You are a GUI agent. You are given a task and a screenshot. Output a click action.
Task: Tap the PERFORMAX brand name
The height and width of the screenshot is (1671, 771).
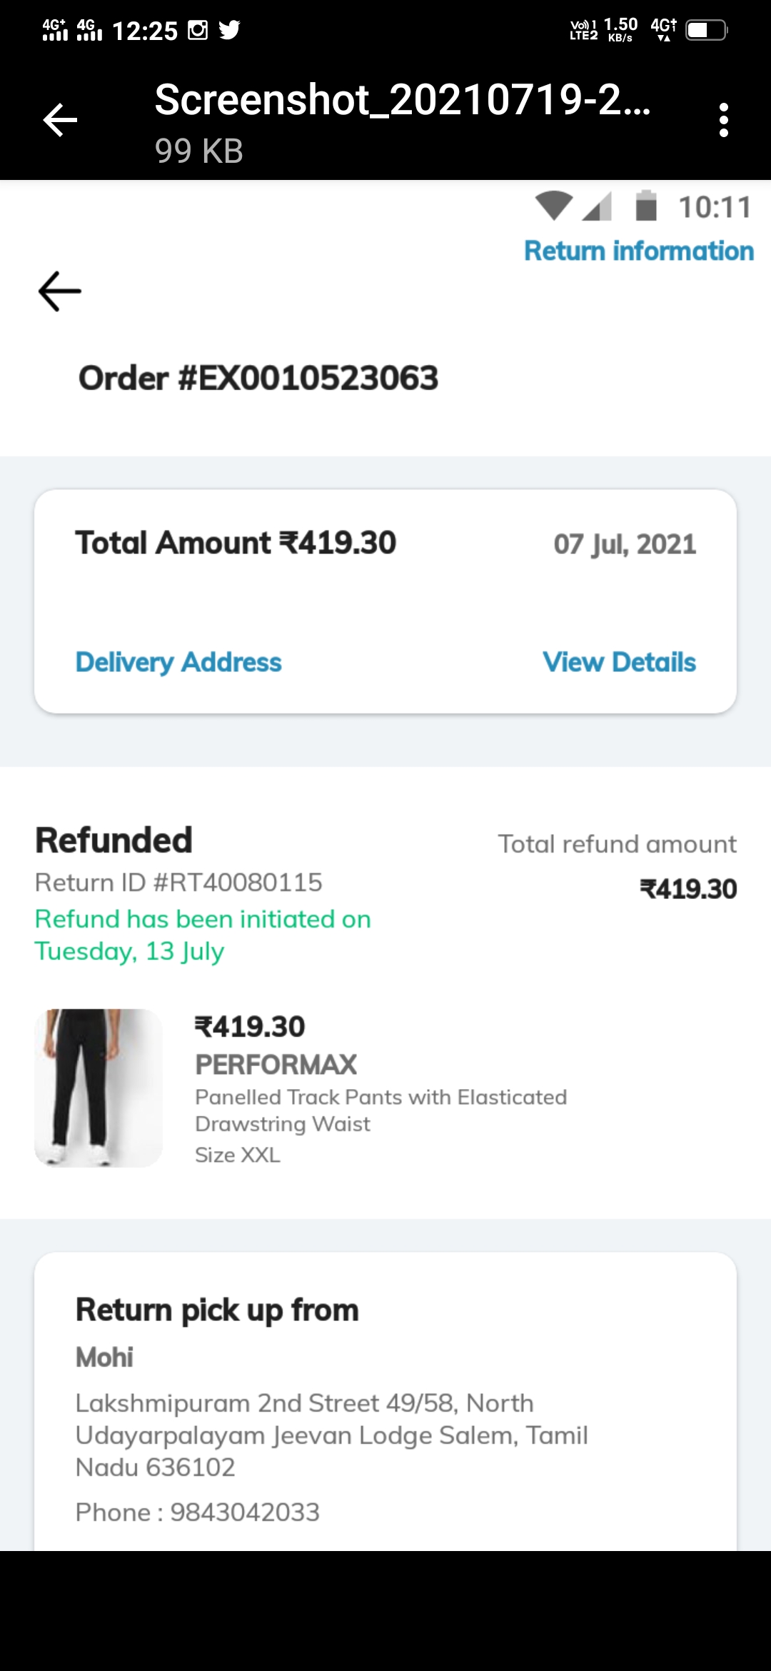[x=276, y=1065]
